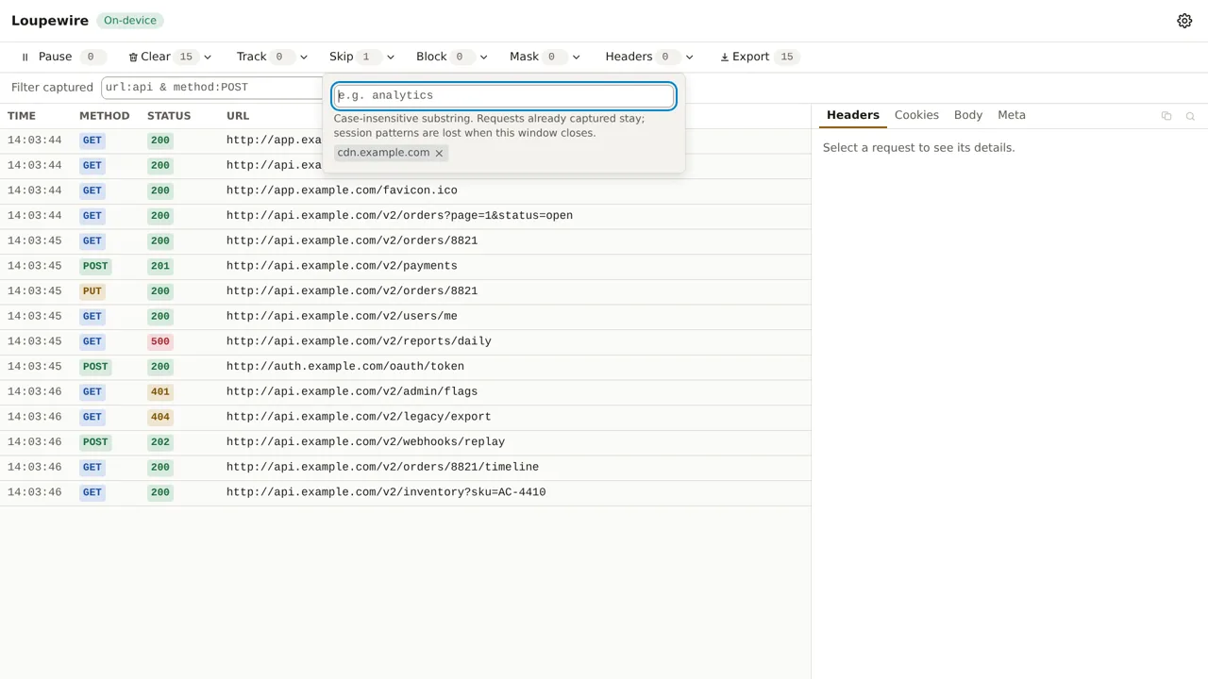Screen dimensions: 1208x679
Task: Click the Loupewire app title
Action: [50, 21]
